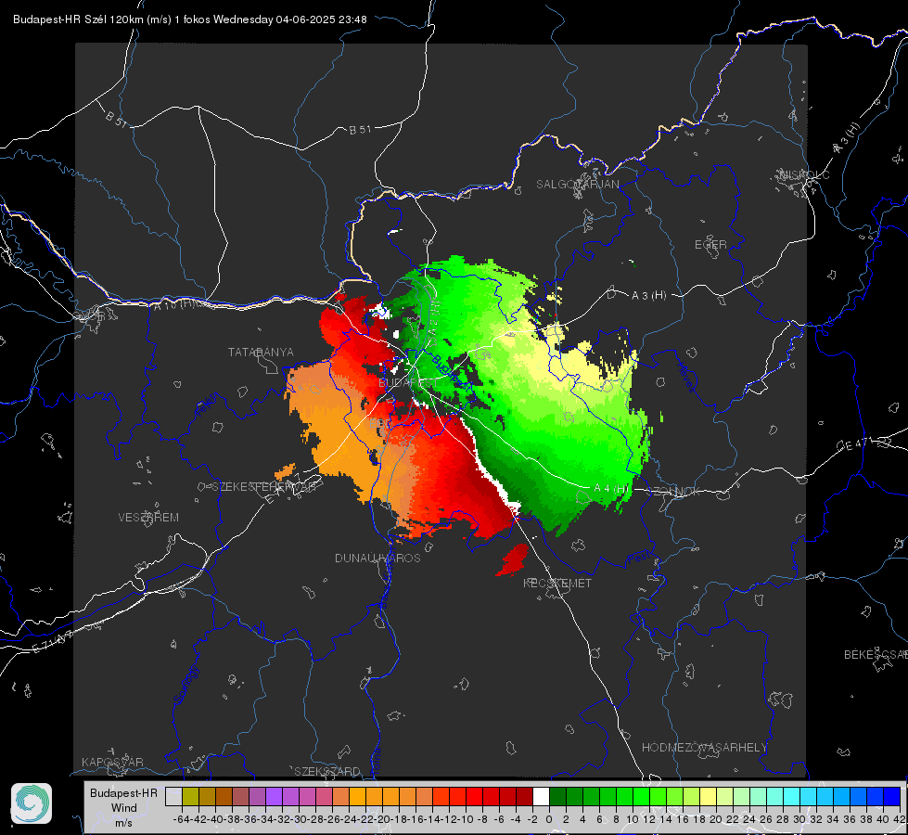This screenshot has width=908, height=835.
Task: Select the KECSKEMÉT city label
Action: pyautogui.click(x=557, y=584)
